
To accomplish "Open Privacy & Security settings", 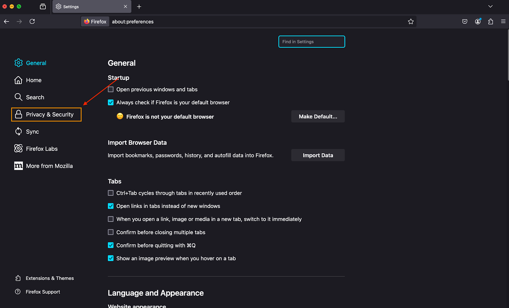I will [x=46, y=114].
